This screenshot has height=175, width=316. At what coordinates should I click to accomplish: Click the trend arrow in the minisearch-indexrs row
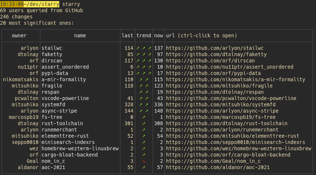point(144,142)
